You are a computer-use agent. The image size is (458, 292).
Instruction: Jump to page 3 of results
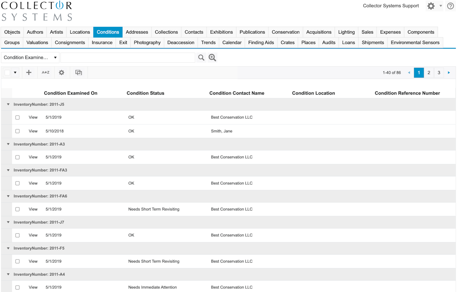[x=439, y=73]
